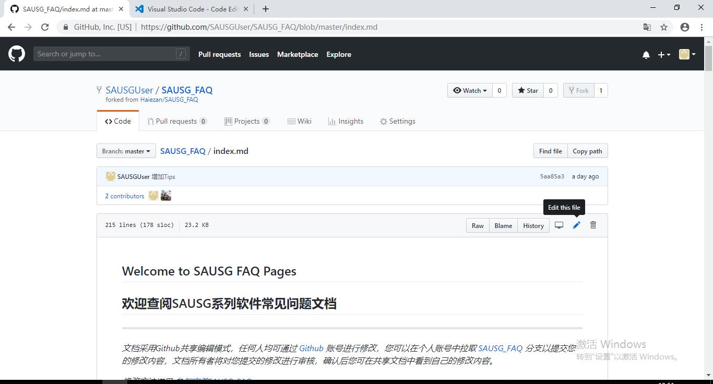Open the 2 contributors link

[124, 196]
